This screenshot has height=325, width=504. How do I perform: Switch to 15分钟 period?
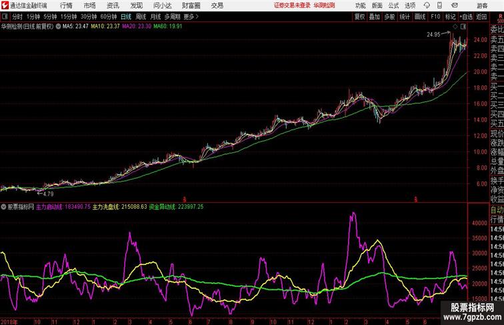click(69, 17)
